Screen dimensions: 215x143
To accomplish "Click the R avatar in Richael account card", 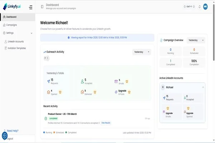I will [163, 87].
